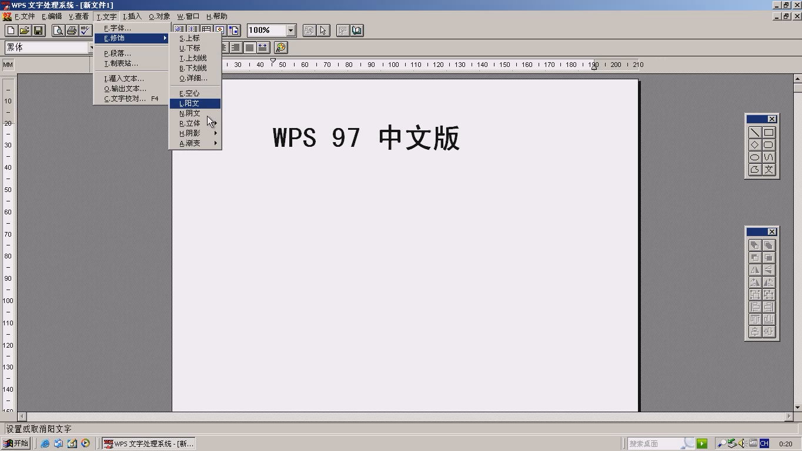Open the 帮助 Help menu

click(x=216, y=16)
